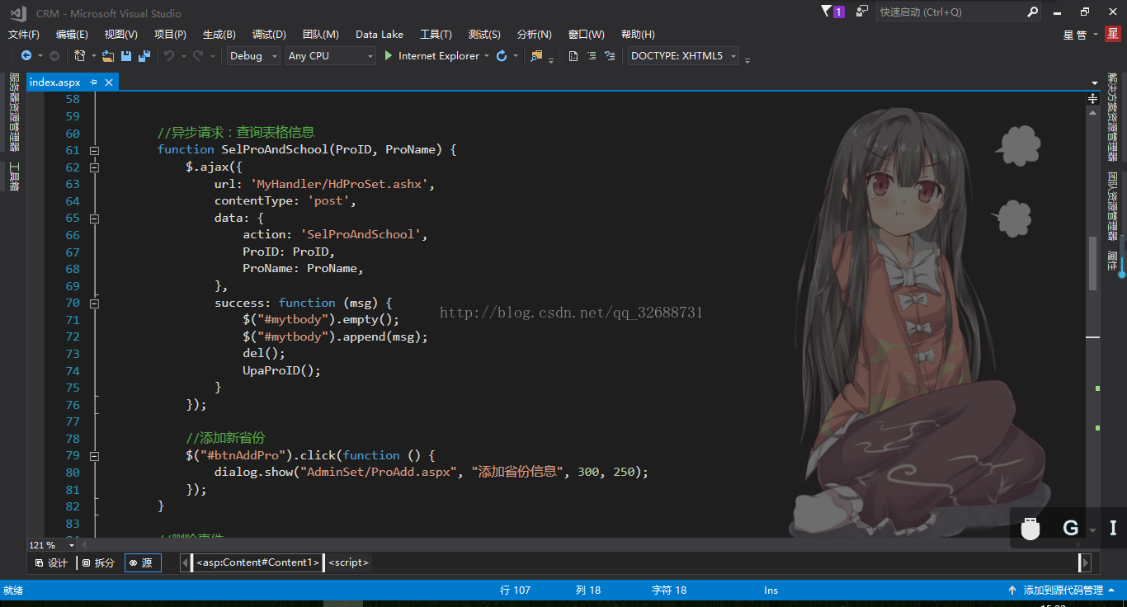Viewport: 1127px width, 607px height.
Task: Open the 团队资源管理器 side panel tab
Action: pyautogui.click(x=1112, y=206)
